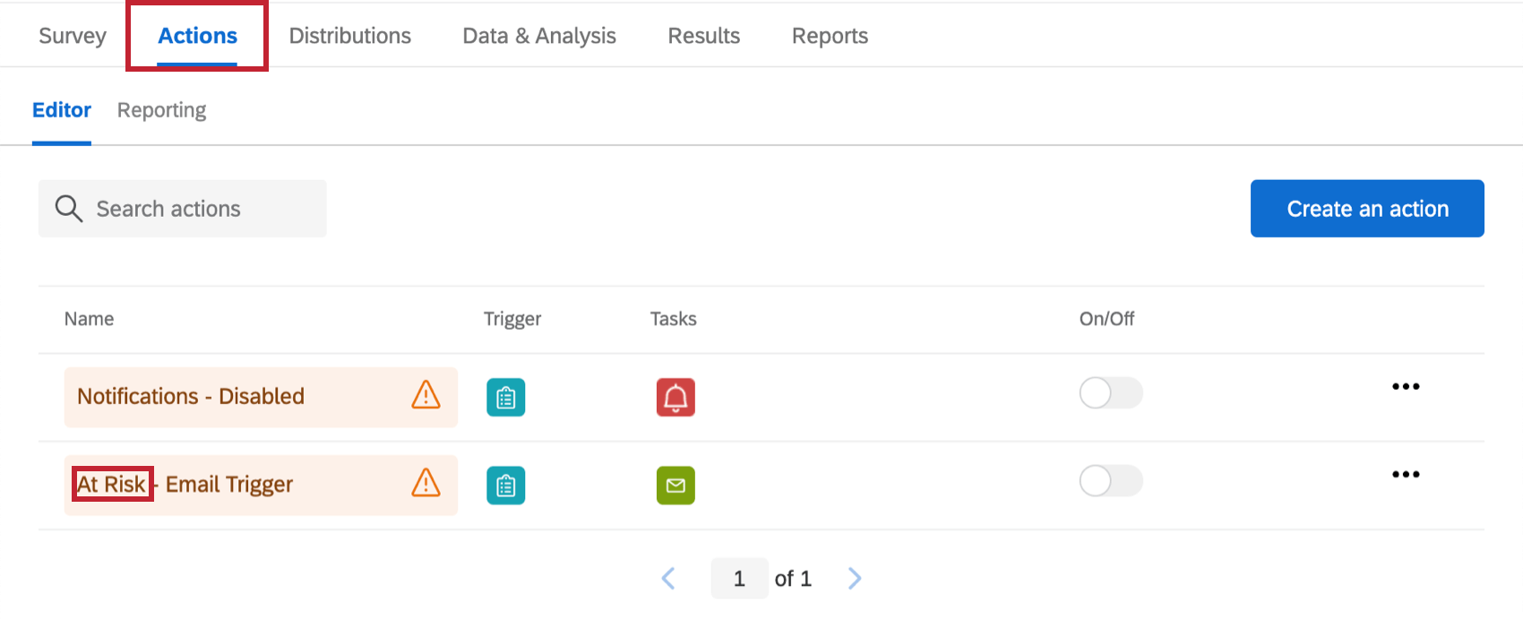
Task: Open the three-dot menu for Notifications - Disabled
Action: 1405,386
